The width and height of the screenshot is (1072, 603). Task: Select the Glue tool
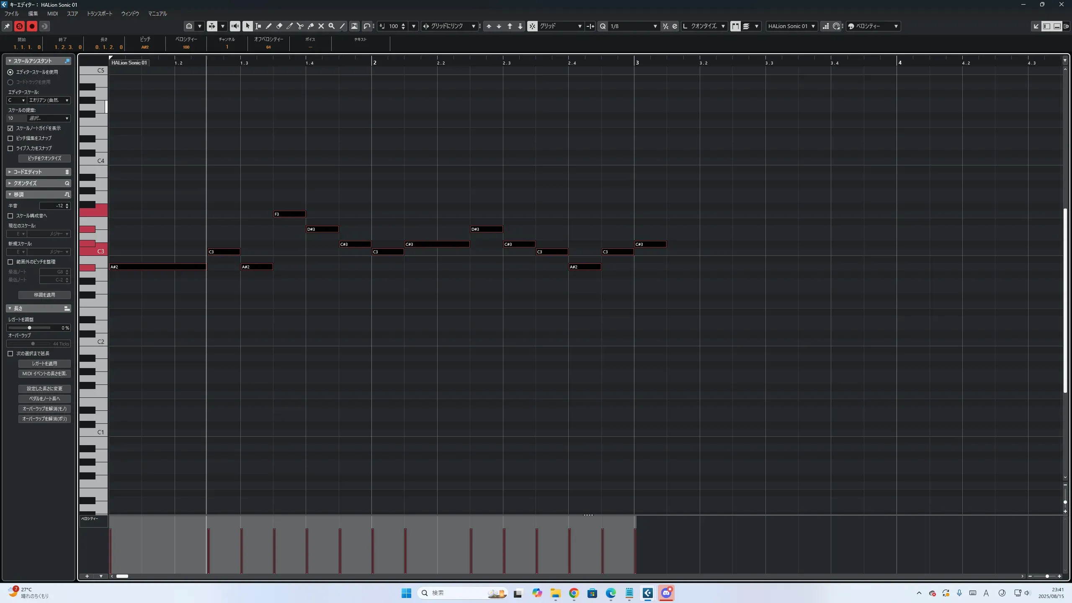pos(311,26)
